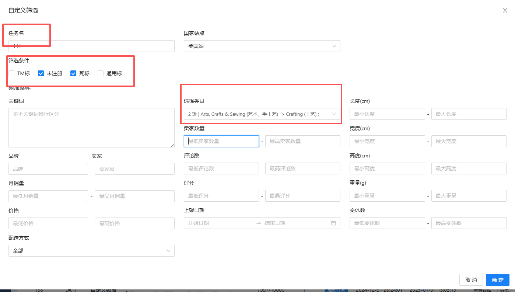Click the 品牌 brand input field
The image size is (515, 292).
tap(48, 169)
